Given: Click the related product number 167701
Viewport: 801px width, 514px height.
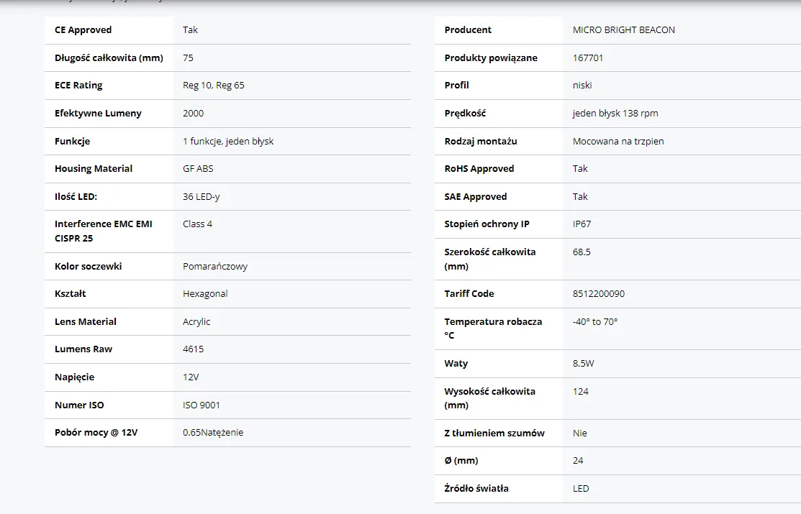Looking at the screenshot, I should point(588,58).
